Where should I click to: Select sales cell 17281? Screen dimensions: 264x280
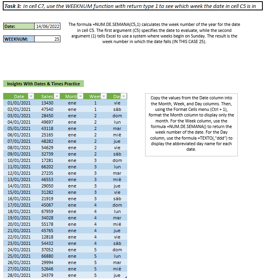click(x=47, y=160)
